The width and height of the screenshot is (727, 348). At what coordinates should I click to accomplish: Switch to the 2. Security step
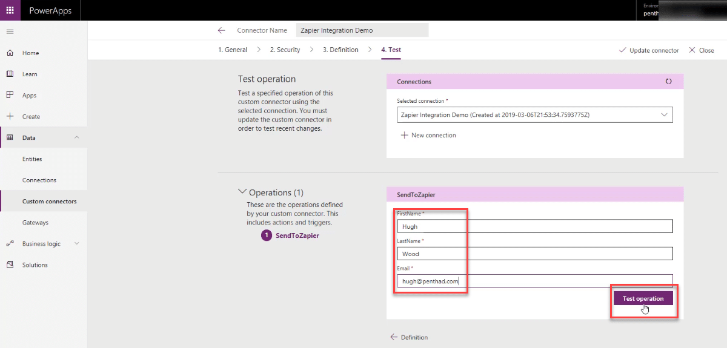285,50
